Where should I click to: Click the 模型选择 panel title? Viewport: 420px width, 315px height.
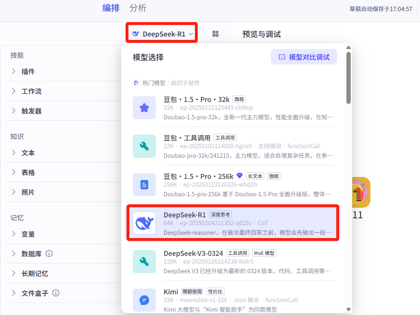pyautogui.click(x=148, y=57)
